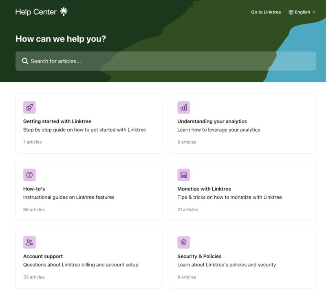The height and width of the screenshot is (303, 326).
Task: Click the '7 articles' count
Action: click(33, 142)
